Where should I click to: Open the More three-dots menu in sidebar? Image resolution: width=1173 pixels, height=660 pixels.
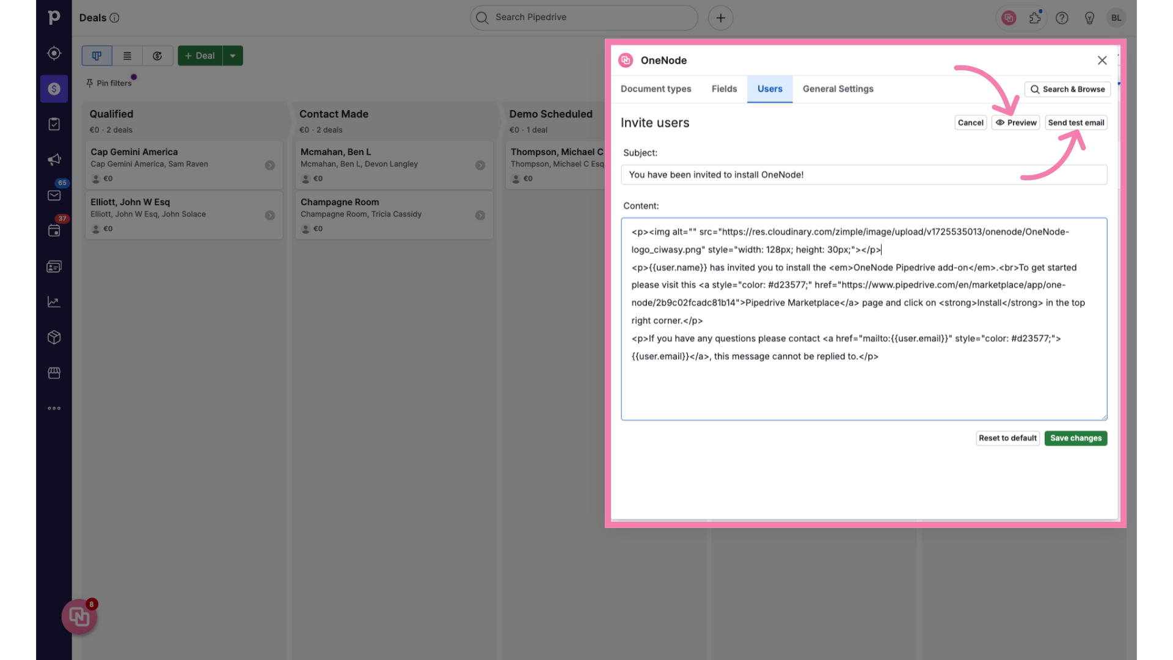pyautogui.click(x=54, y=408)
